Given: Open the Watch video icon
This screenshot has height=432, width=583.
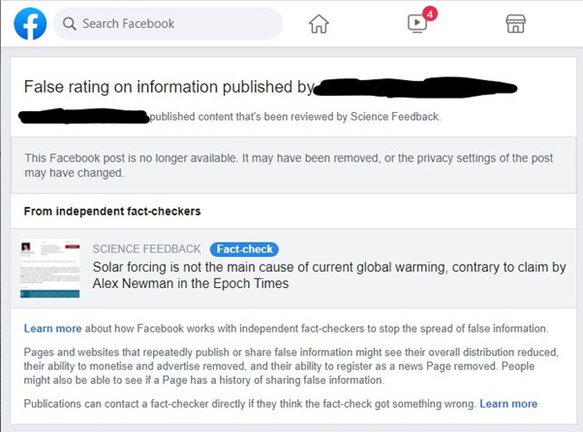Looking at the screenshot, I should (416, 24).
